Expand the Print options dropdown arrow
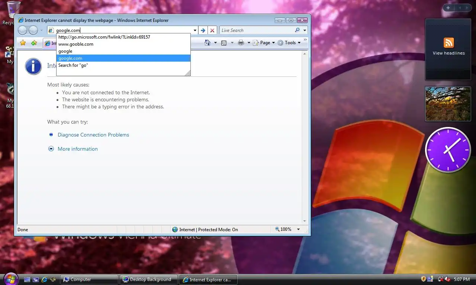This screenshot has width=476, height=285. point(249,43)
